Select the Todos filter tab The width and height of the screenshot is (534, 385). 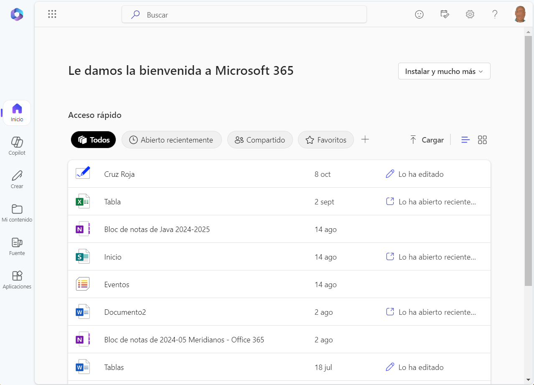tap(94, 140)
